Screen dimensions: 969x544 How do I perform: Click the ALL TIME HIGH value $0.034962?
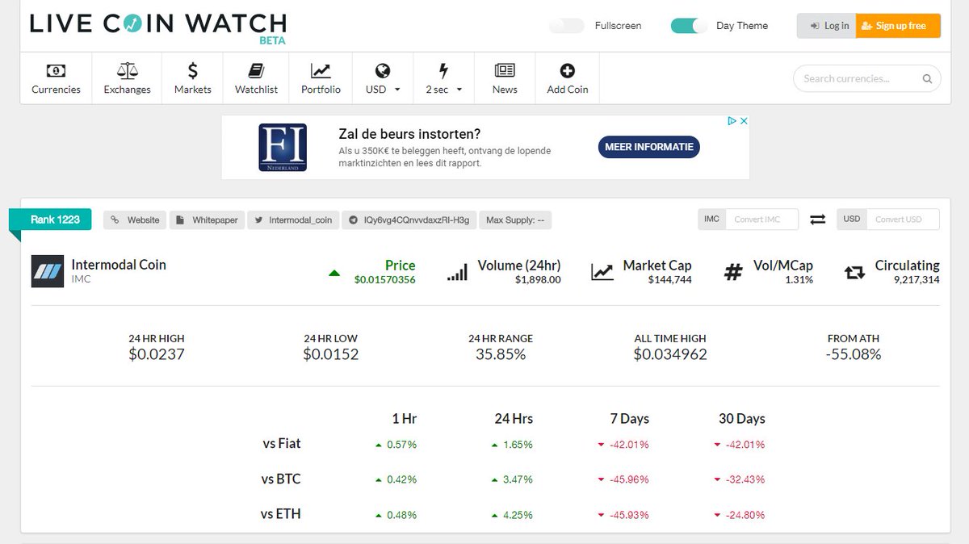[670, 354]
